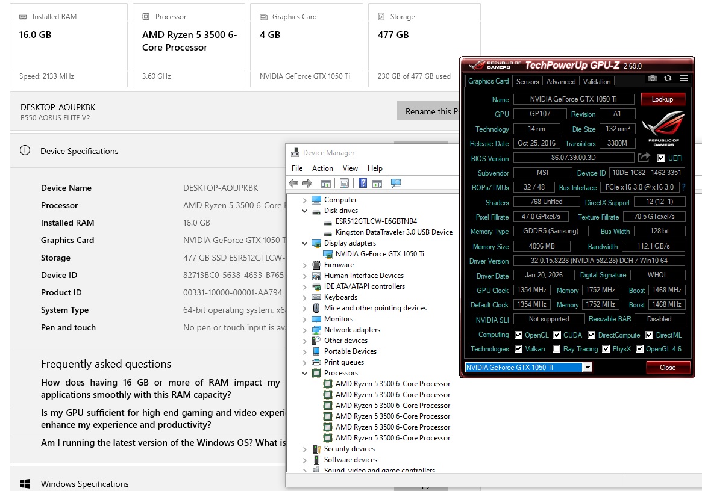This screenshot has width=702, height=491.
Task: Open the GPU-Z hamburger menu
Action: (x=684, y=78)
